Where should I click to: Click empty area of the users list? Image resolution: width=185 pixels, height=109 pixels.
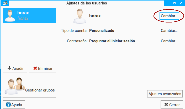(29, 42)
